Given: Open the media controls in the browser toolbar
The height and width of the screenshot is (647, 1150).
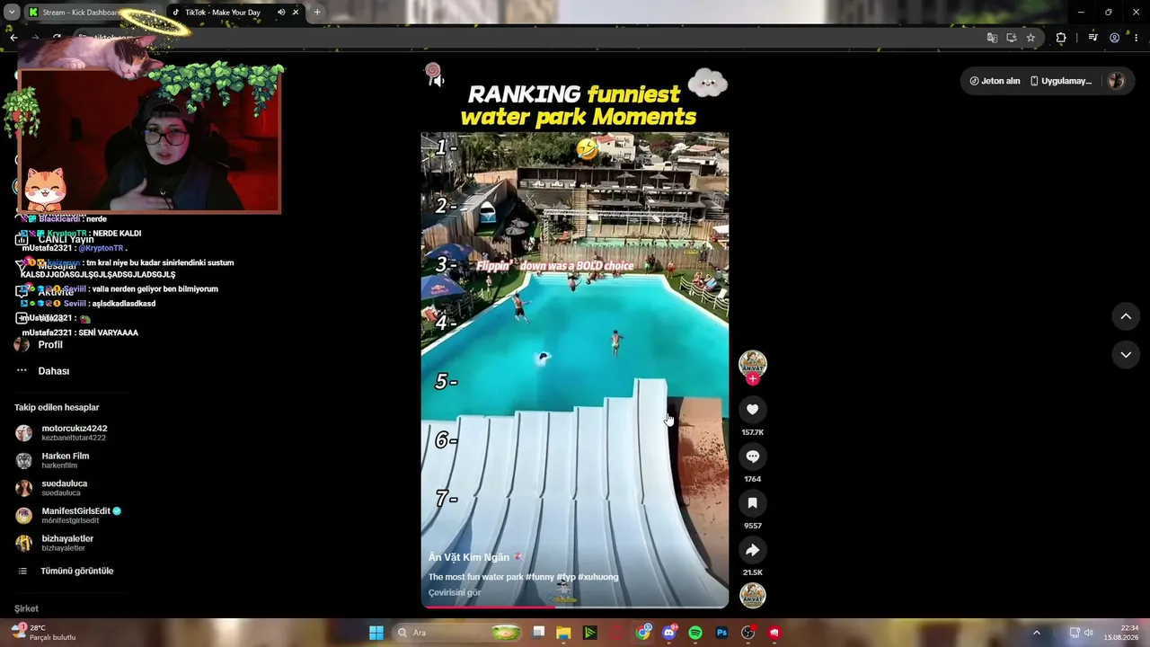Looking at the screenshot, I should tap(1092, 38).
